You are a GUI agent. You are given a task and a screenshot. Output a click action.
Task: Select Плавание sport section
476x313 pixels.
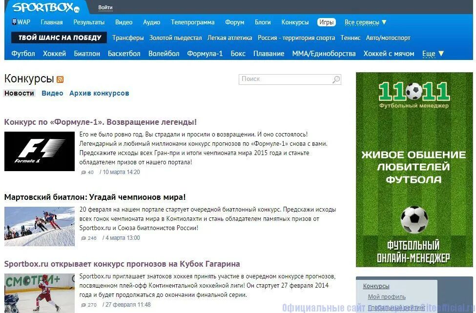pos(269,54)
